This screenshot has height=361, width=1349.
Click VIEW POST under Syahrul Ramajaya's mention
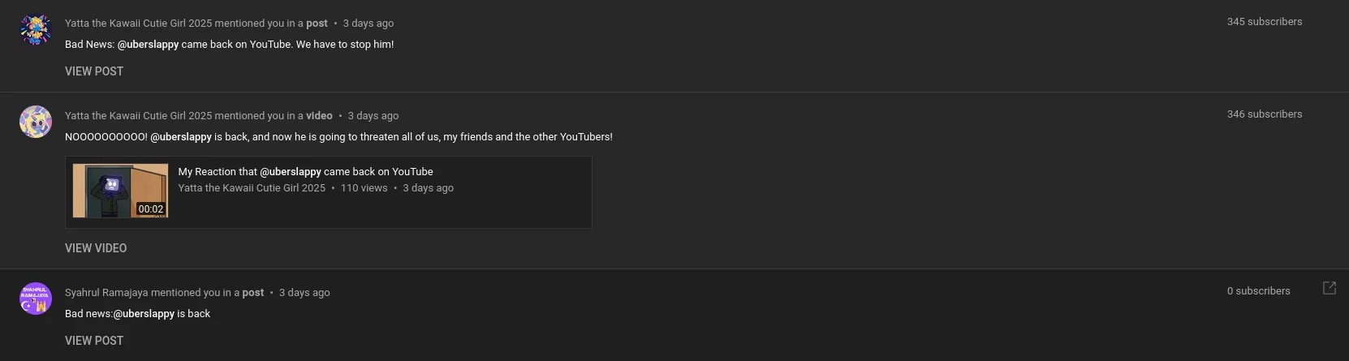(x=94, y=341)
